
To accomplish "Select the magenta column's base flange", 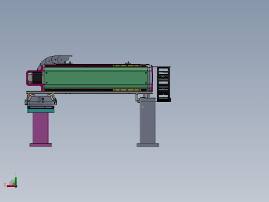I will pos(41,145).
